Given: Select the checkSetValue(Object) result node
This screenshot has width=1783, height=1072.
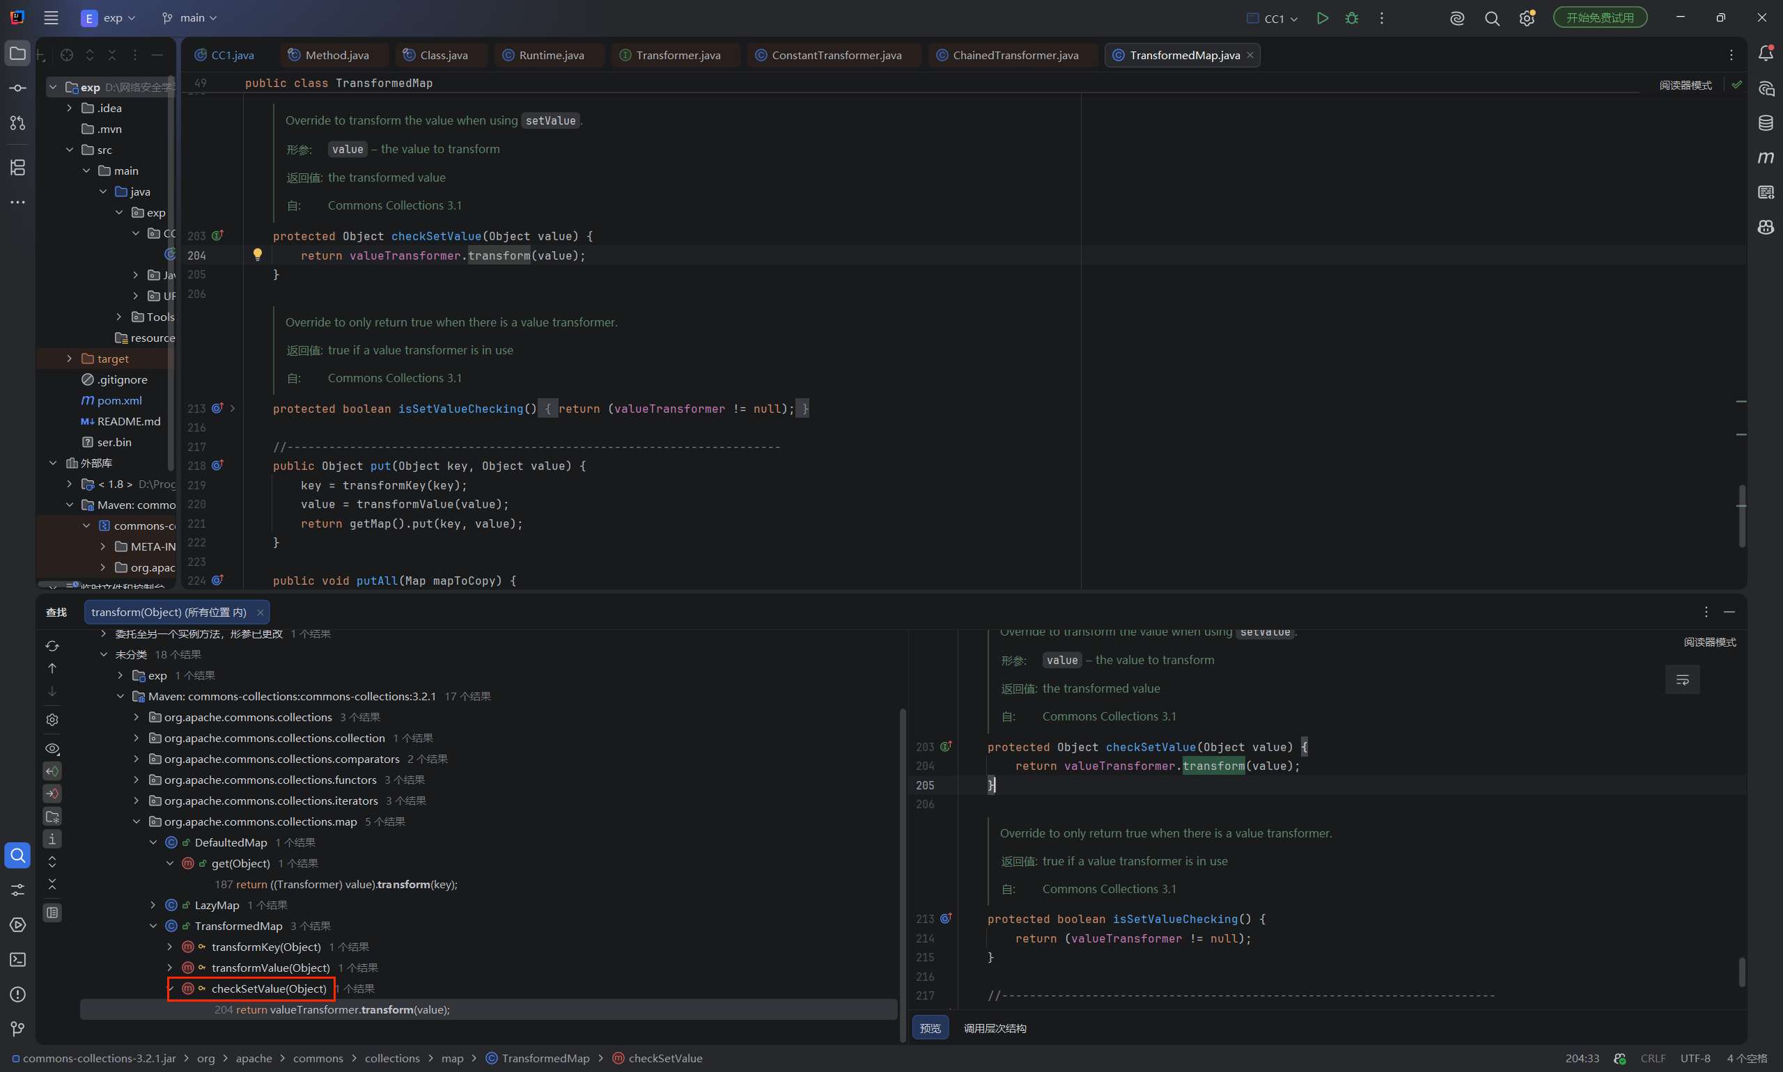Looking at the screenshot, I should pos(268,989).
